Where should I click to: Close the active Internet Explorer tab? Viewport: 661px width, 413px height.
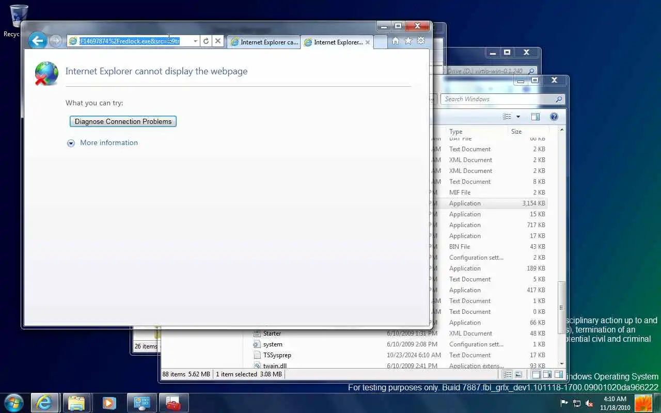(368, 42)
